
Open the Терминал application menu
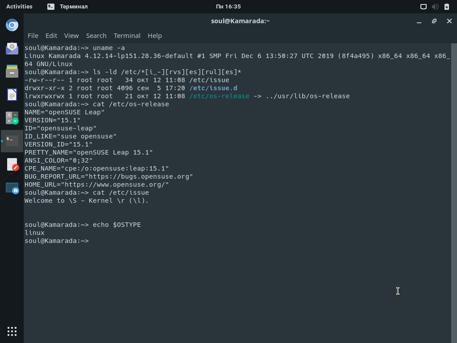74,6
